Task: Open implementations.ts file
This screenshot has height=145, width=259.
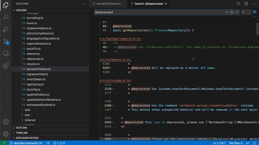Action: tap(39, 28)
